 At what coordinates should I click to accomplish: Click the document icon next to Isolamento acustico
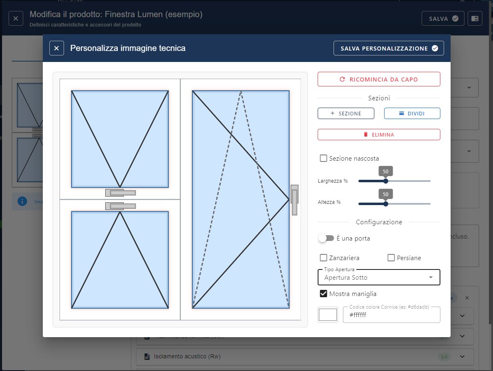tap(147, 357)
